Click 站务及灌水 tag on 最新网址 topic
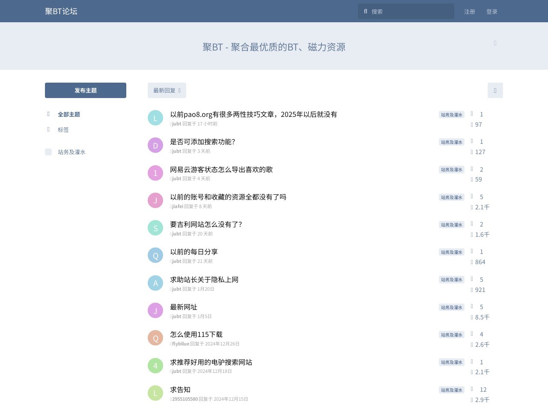This screenshot has height=411, width=548. (452, 307)
